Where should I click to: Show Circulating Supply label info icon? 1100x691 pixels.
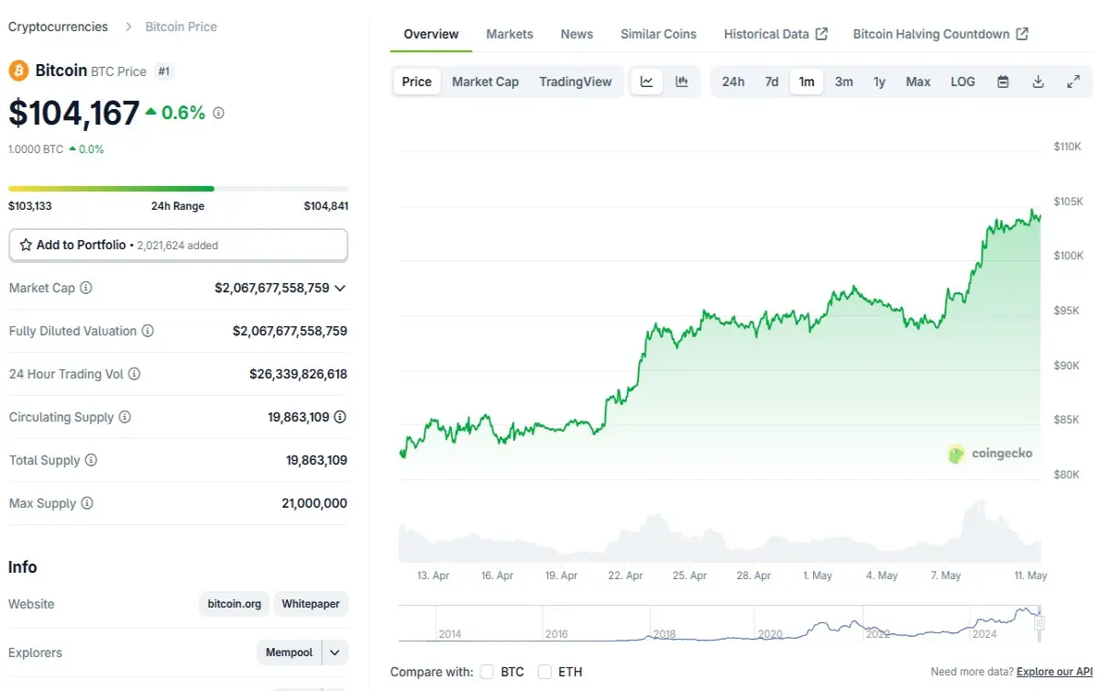coord(125,417)
